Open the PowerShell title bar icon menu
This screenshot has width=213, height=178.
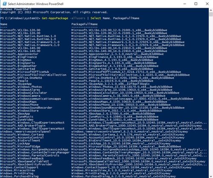coord(4,4)
